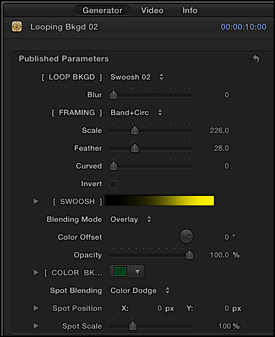
Task: Click the 00:00:10:00 timecode field
Action: pos(243,27)
